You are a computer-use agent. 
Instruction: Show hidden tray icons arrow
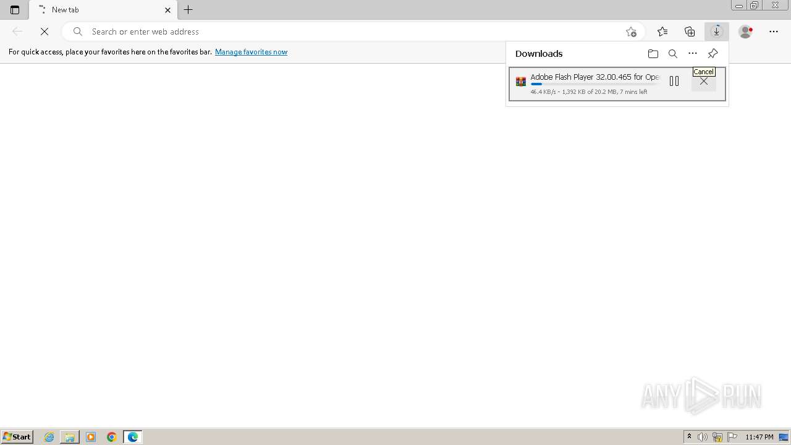coord(689,437)
